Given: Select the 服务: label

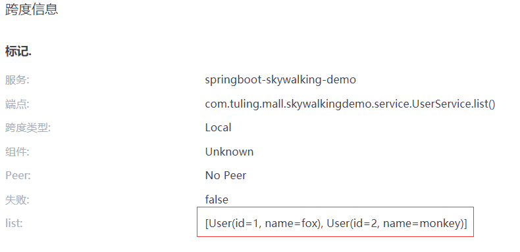Looking at the screenshot, I should coord(17,80).
